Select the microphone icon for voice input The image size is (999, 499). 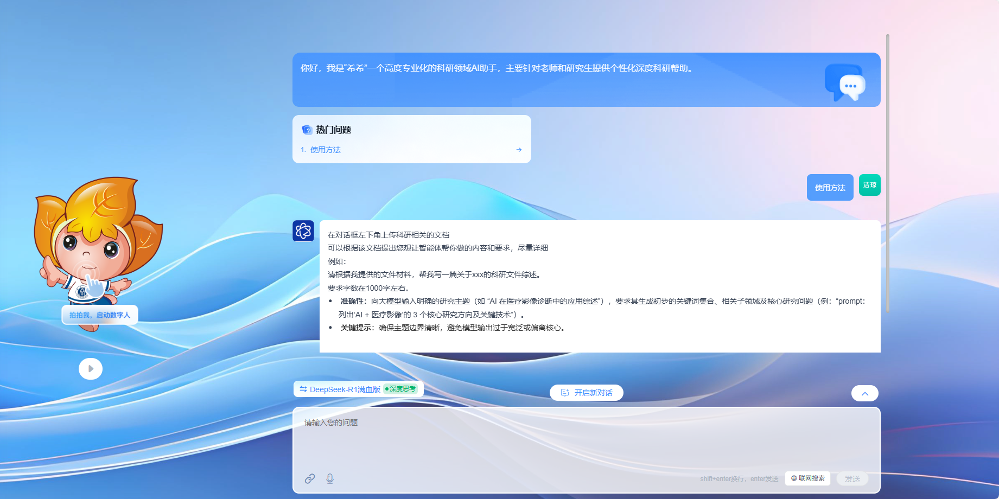pyautogui.click(x=330, y=479)
